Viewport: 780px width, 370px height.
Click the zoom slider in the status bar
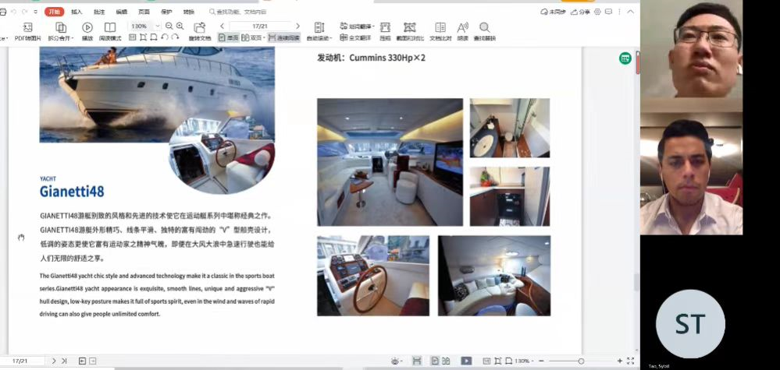pos(581,361)
